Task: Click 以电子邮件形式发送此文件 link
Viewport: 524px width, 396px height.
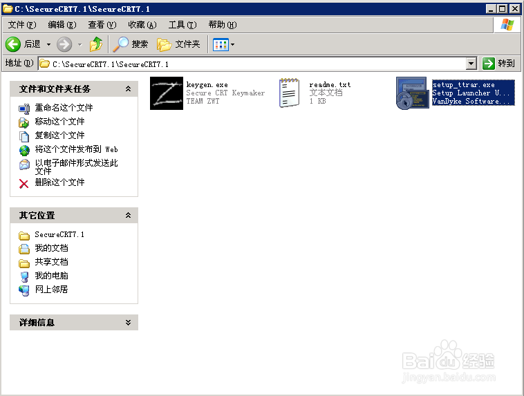Action: (77, 167)
